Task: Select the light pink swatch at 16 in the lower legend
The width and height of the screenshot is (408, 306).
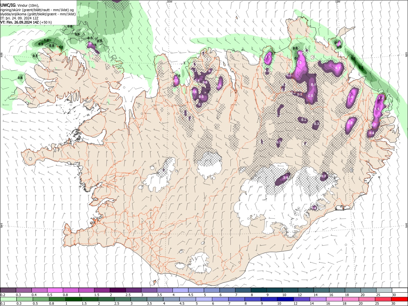Action: point(334,299)
